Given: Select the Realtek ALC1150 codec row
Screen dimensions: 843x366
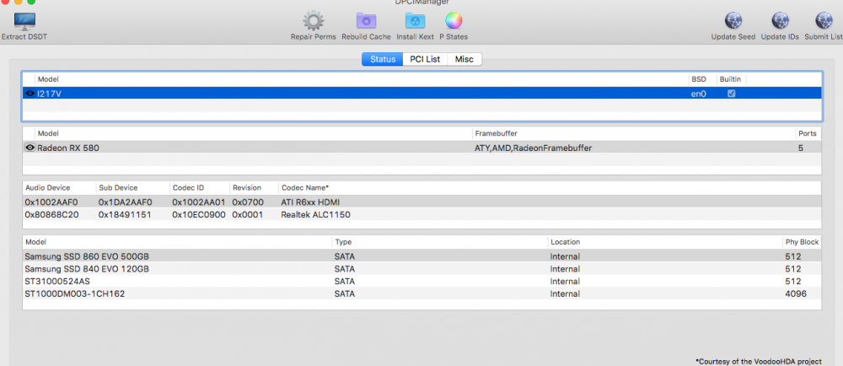Looking at the screenshot, I should pos(422,214).
